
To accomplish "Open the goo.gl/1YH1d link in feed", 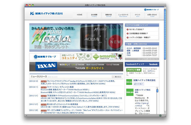I will tap(142, 104).
